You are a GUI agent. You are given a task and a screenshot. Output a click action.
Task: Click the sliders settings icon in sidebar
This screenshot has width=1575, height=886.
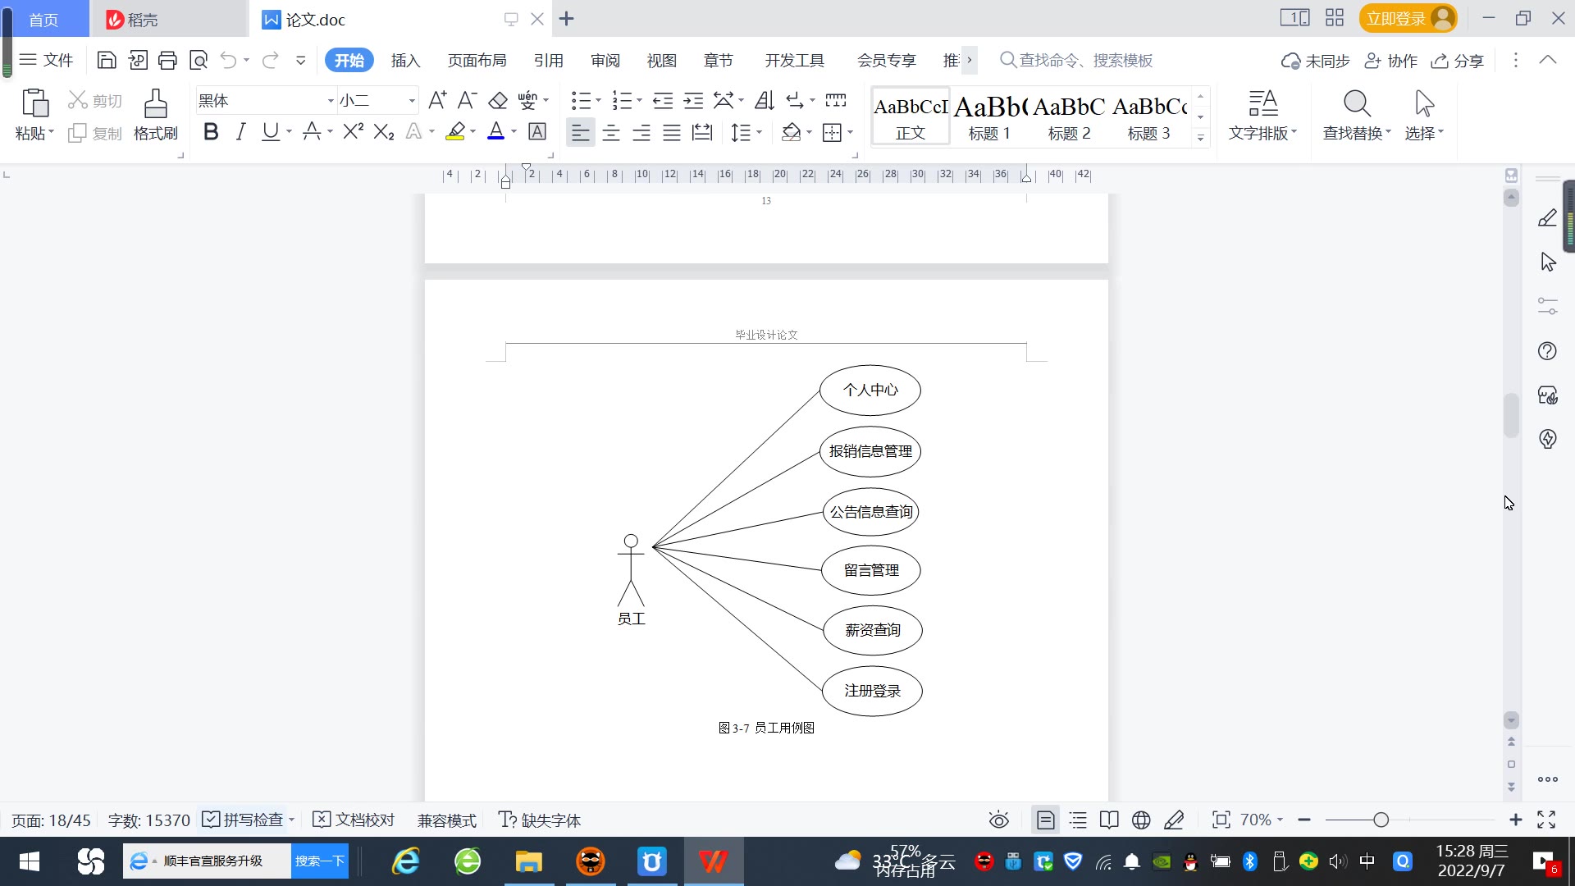pos(1547,306)
